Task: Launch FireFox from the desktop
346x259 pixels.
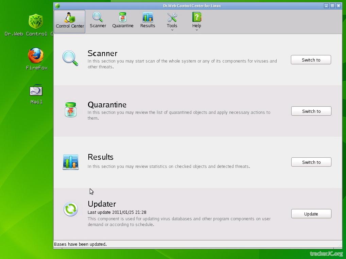Action: click(36, 56)
